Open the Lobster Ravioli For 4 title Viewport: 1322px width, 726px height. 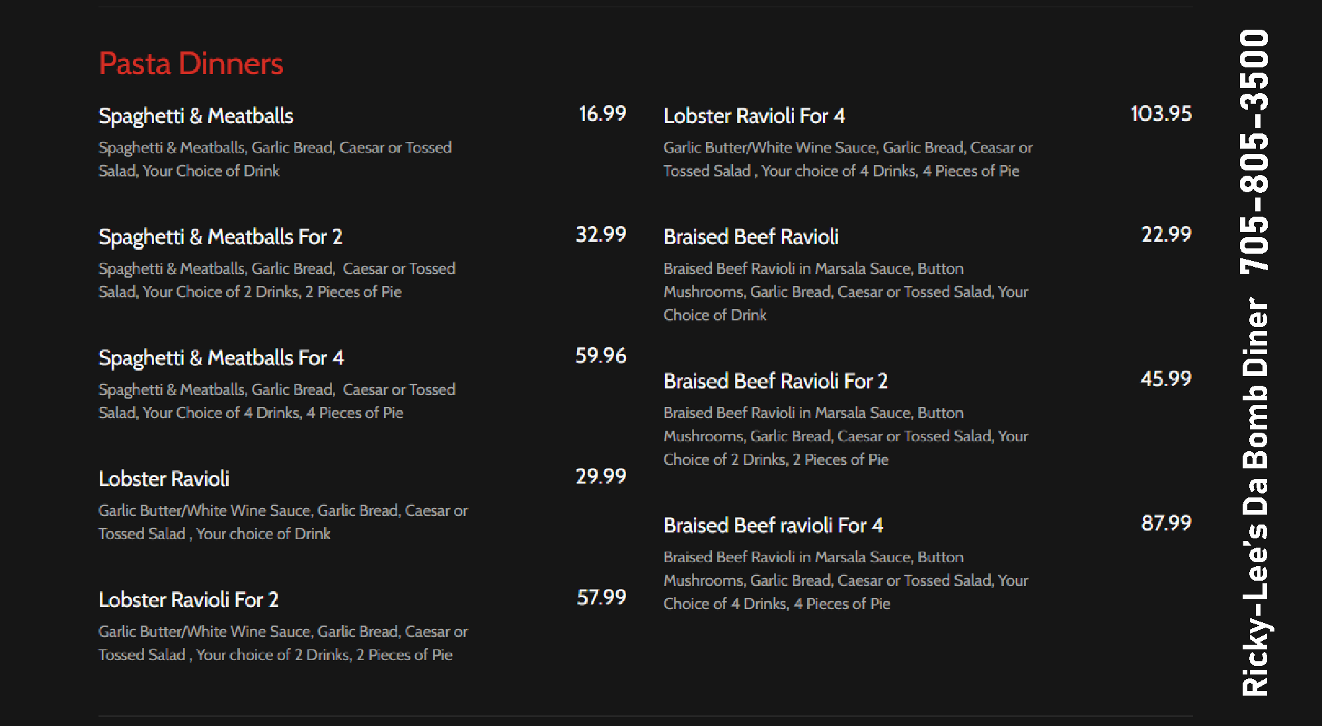pos(754,116)
